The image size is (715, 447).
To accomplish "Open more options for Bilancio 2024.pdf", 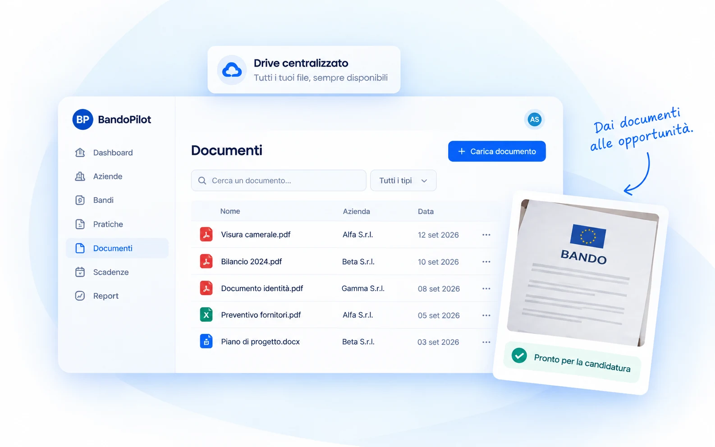I will (486, 262).
